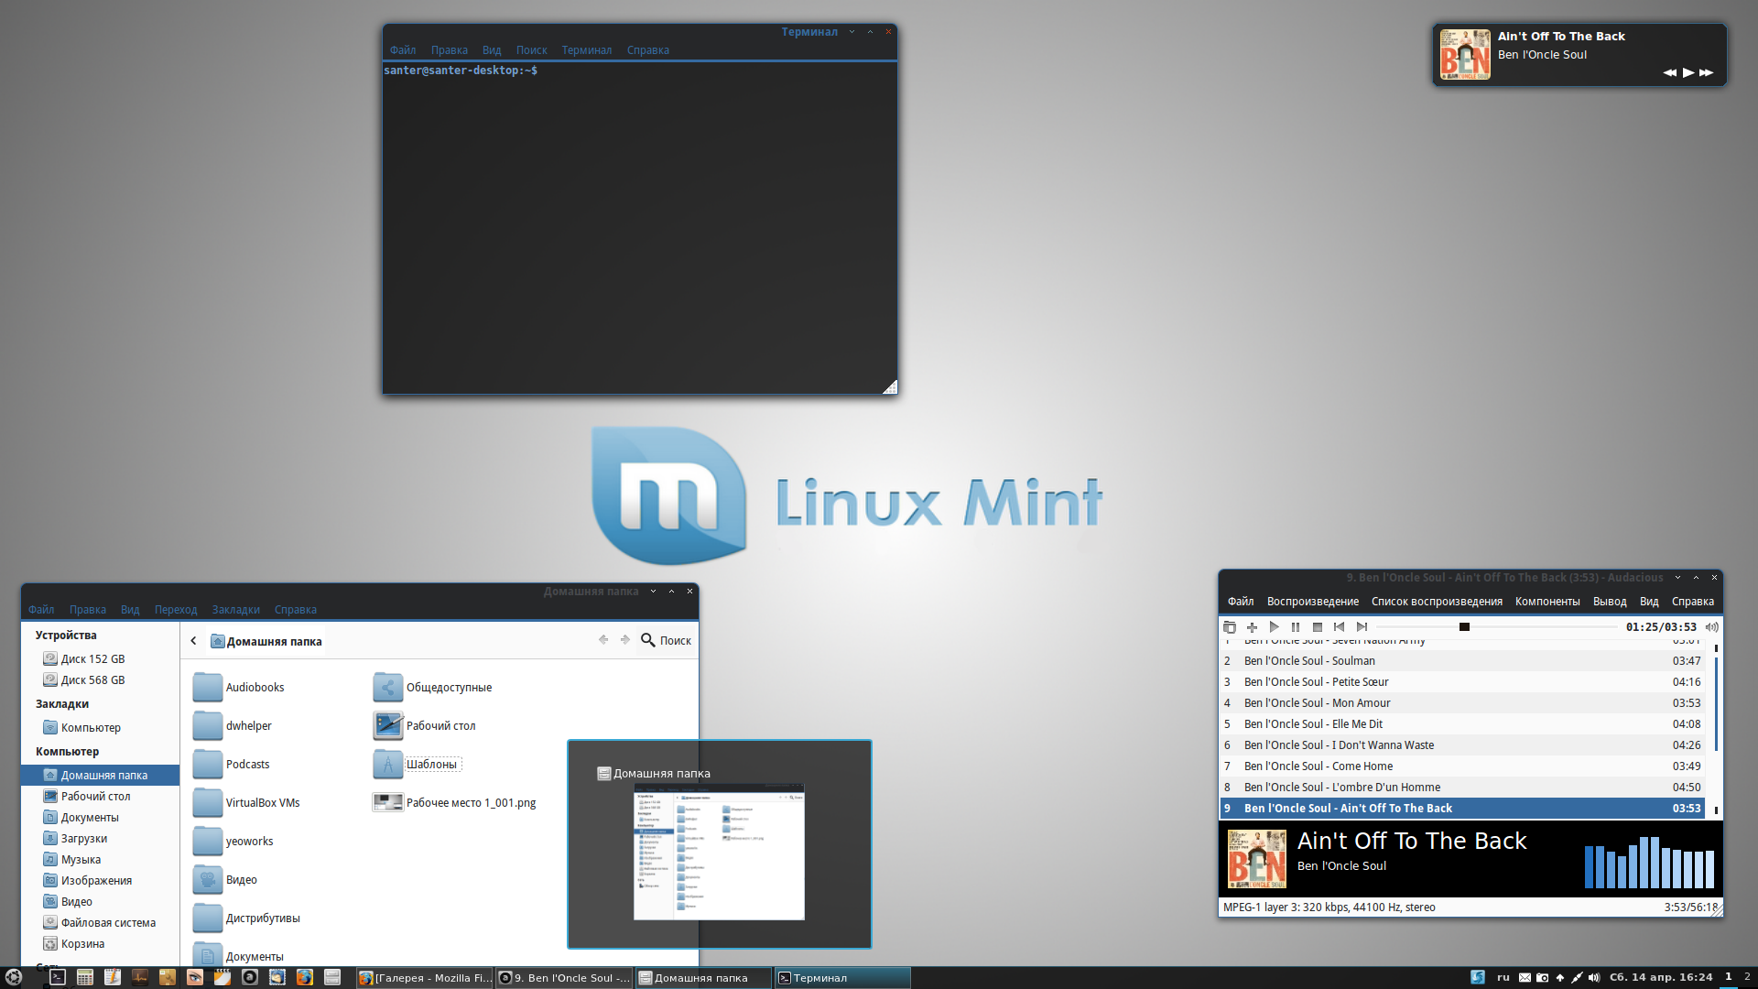This screenshot has width=1758, height=989.
Task: Open Воспроизведение menu in Audacious
Action: point(1313,602)
